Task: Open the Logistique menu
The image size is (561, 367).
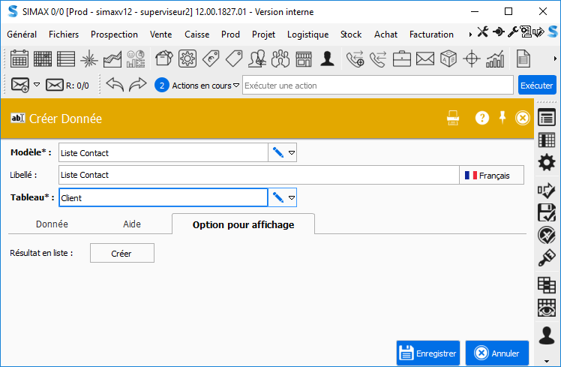Action: [x=307, y=34]
